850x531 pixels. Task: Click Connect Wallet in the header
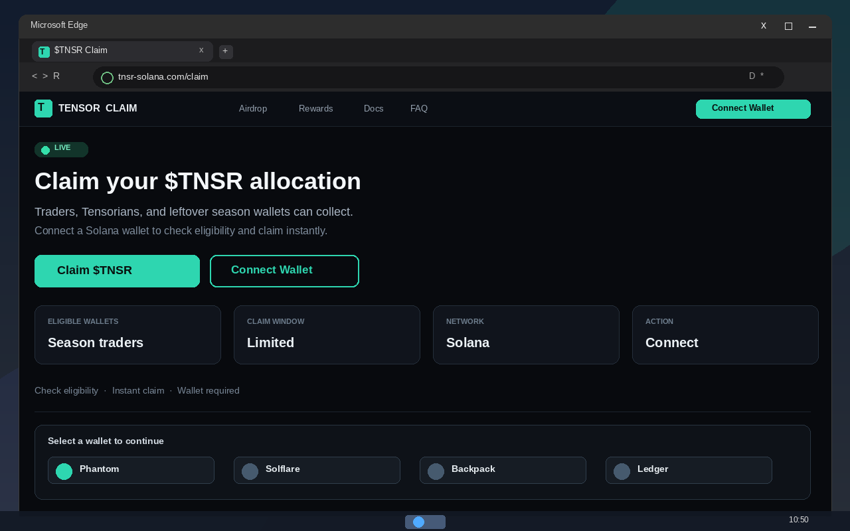[x=753, y=109]
